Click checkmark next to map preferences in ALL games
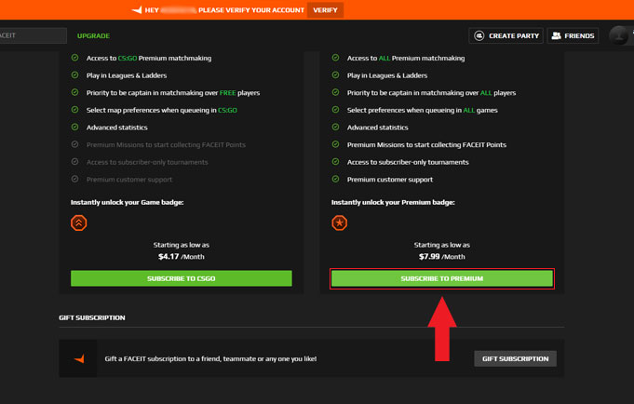 (x=336, y=110)
